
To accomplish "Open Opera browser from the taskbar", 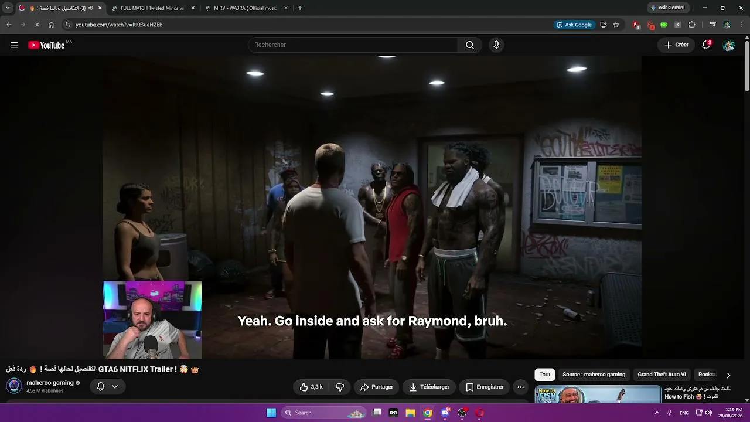I will pos(479,413).
